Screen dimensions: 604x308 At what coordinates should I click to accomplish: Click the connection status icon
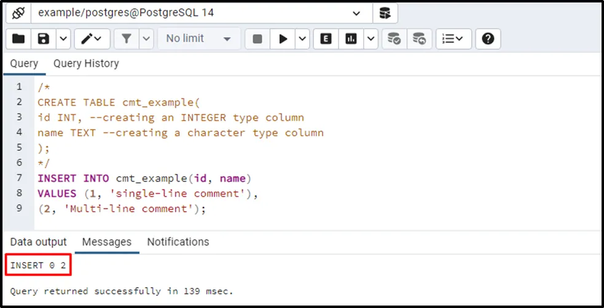18,13
